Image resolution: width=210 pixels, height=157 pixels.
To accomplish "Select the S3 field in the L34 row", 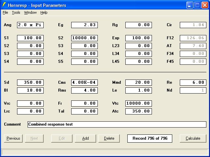I will coord(30,54).
